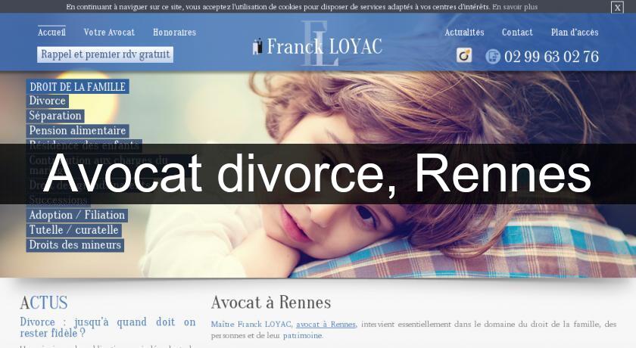This screenshot has width=636, height=348.
Task: Open the Adoption / Filiation link
Action: (77, 215)
